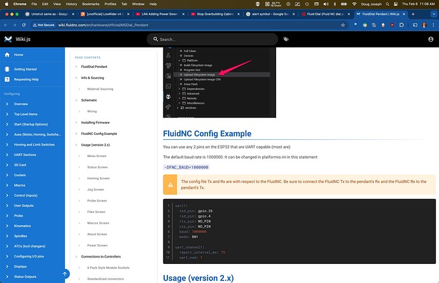Click 'txd_pin: gpio.26' in the code block

196,211
